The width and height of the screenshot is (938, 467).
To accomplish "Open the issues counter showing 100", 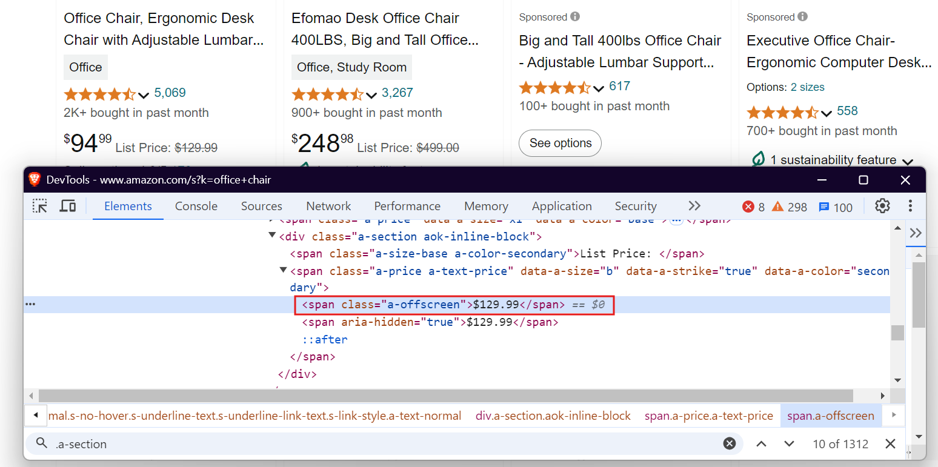I will (x=830, y=207).
